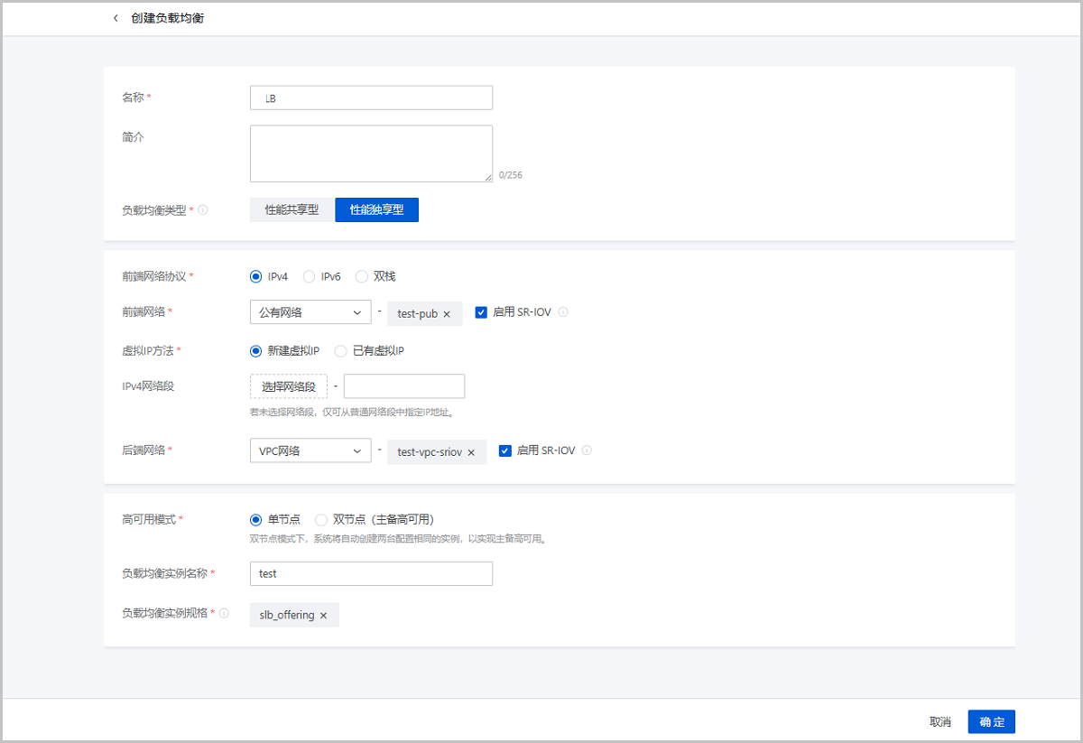The image size is (1083, 743).
Task: Click info icon next to frontend 启用 SR-IOV
Action: (563, 312)
